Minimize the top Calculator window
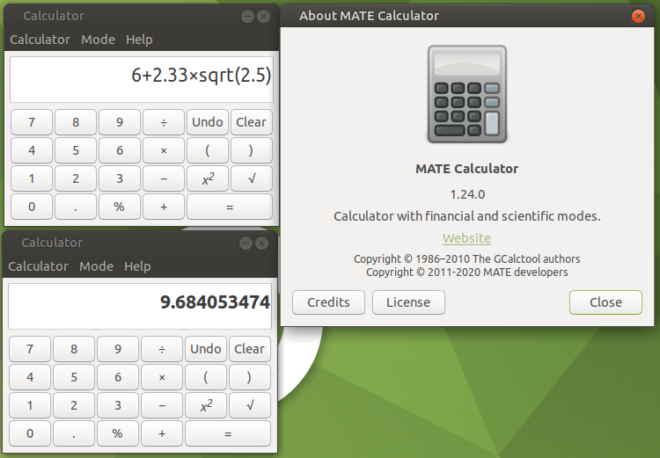 coord(247,17)
